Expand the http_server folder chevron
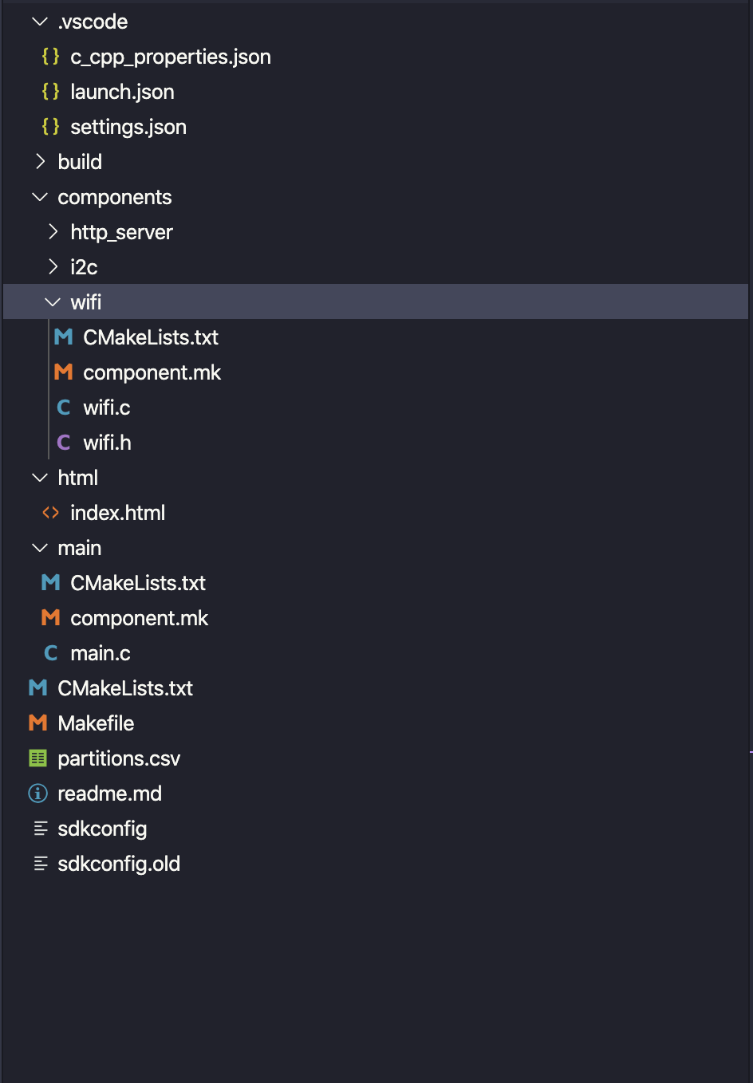 pyautogui.click(x=53, y=232)
